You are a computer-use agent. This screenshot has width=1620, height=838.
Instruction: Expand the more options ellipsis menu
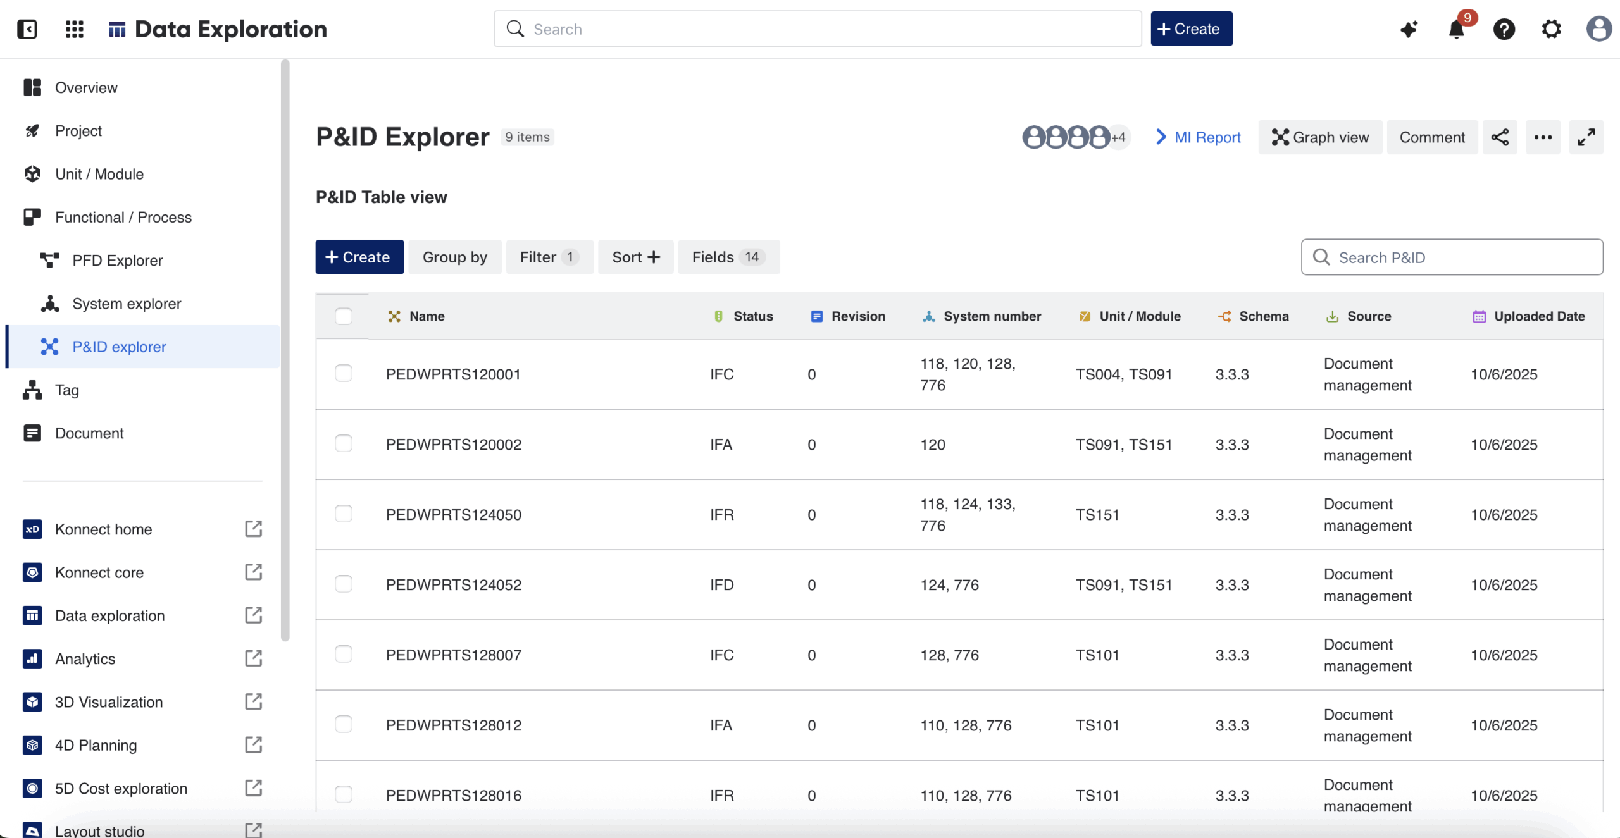1543,137
